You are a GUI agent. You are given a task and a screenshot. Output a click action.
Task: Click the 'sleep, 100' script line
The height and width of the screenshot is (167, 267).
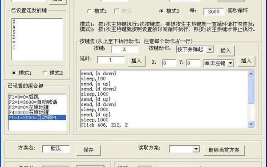coord(93,79)
